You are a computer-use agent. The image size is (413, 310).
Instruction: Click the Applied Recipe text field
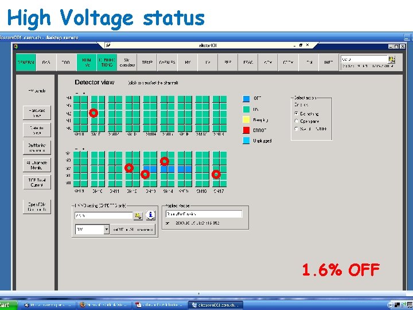click(x=204, y=214)
